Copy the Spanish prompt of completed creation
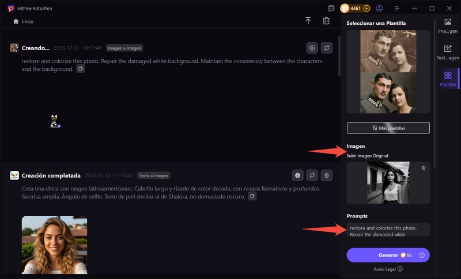The image size is (461, 279). (252, 196)
